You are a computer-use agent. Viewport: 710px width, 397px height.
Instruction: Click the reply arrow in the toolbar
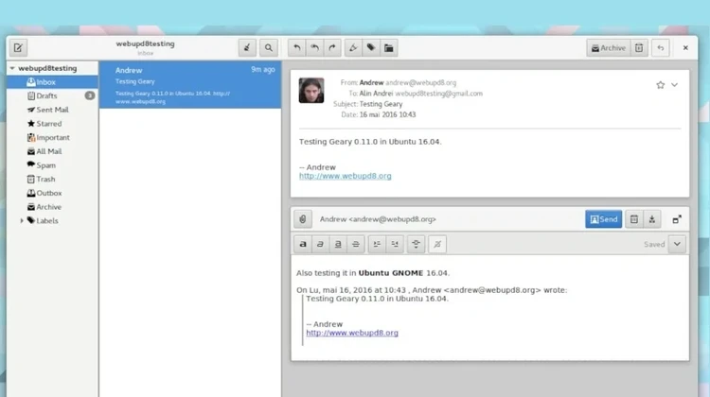click(296, 48)
